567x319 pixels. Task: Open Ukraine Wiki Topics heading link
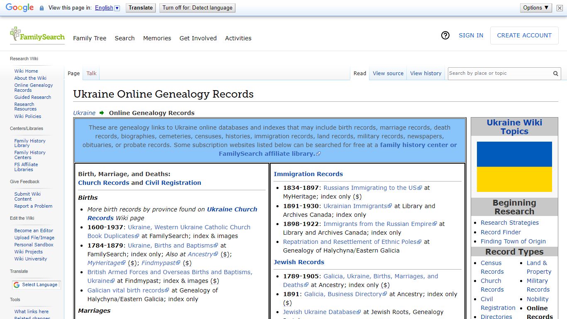(x=514, y=127)
